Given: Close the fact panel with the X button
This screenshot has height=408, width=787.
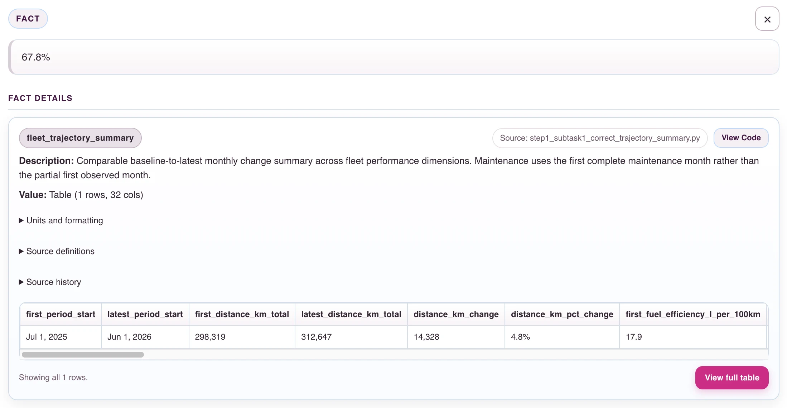Looking at the screenshot, I should click(x=767, y=19).
